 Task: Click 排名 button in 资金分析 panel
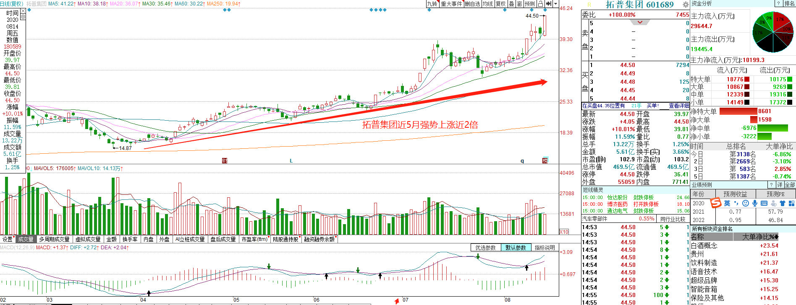pos(789,3)
